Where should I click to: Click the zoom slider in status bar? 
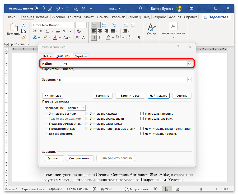coord(201,189)
